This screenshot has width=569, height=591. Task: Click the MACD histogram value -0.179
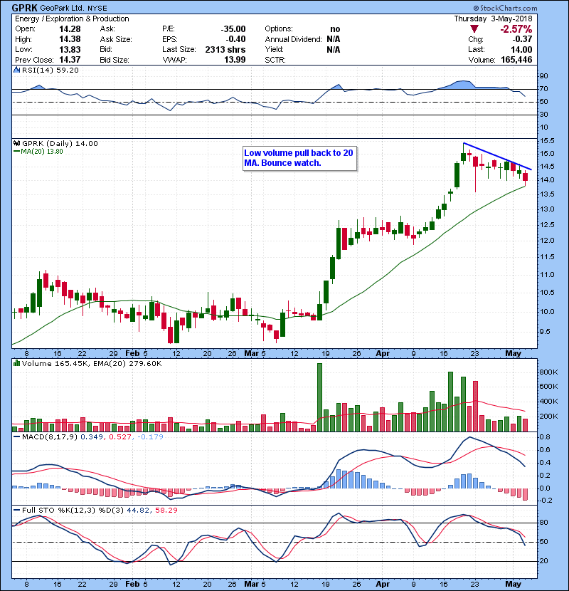pos(151,437)
